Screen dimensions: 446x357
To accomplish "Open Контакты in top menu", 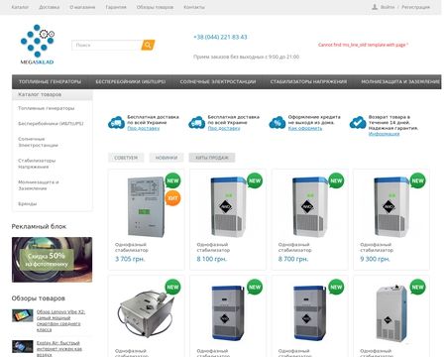I will [x=194, y=7].
